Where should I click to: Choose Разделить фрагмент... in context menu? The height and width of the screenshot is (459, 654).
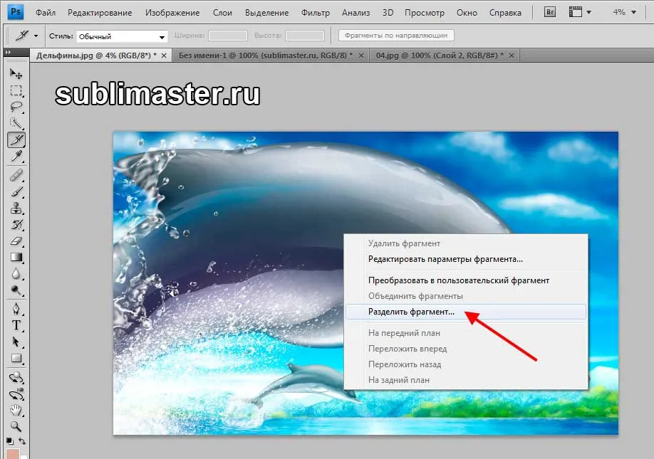click(411, 312)
